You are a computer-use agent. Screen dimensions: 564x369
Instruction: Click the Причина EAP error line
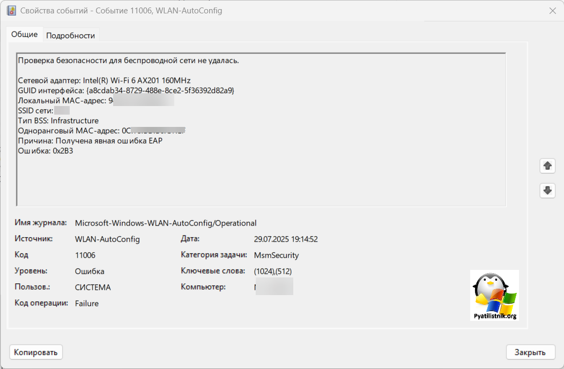[x=90, y=140]
